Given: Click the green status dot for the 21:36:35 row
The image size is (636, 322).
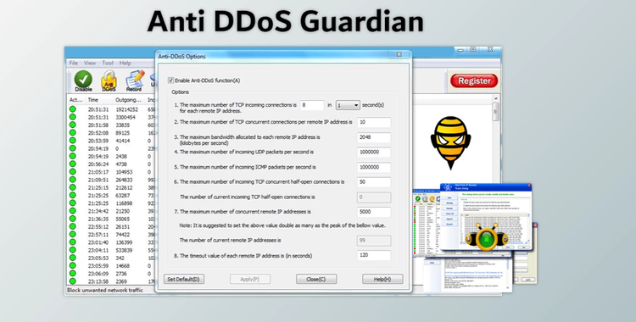Looking at the screenshot, I should coord(73,219).
